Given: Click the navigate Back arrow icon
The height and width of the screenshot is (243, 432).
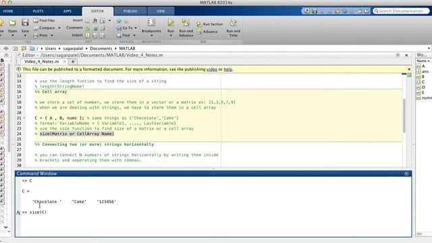Looking at the screenshot, I should [x=119, y=21].
